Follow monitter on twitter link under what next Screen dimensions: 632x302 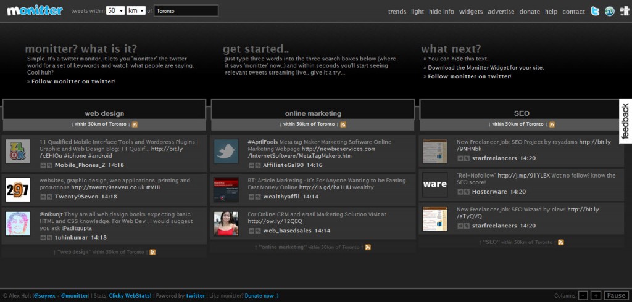pyautogui.click(x=469, y=76)
